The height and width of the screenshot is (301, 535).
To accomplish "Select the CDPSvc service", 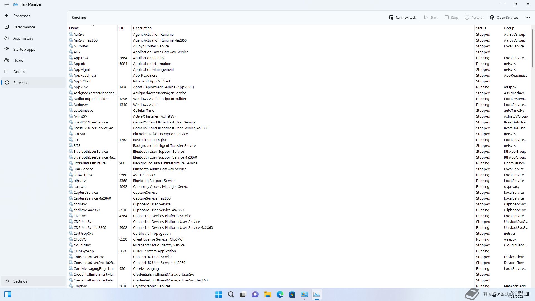I will point(299,216).
